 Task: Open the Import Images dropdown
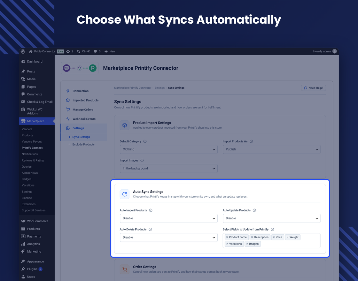[169, 169]
